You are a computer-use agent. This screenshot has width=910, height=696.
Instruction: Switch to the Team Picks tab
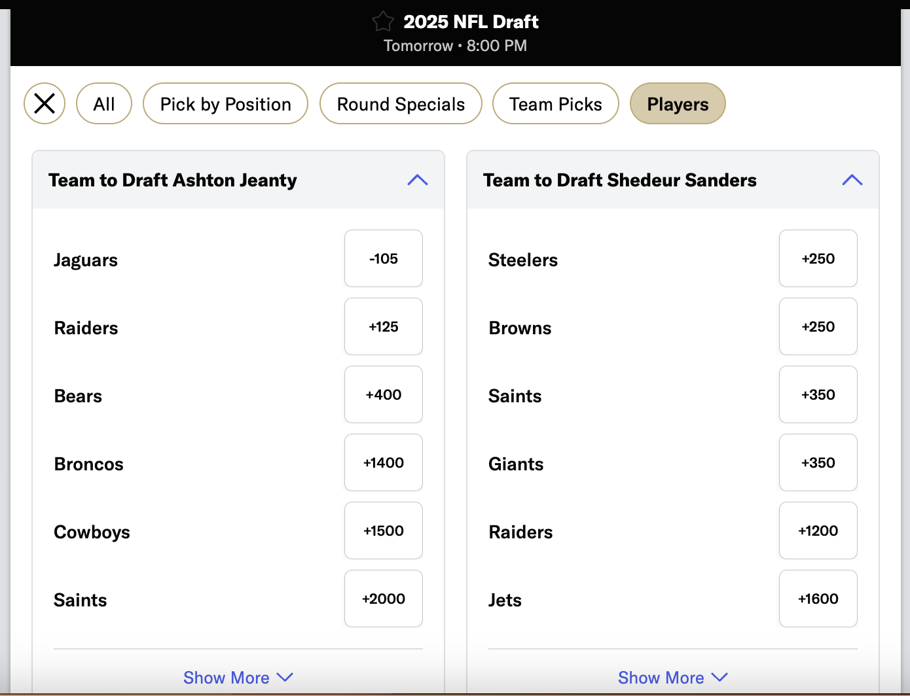(556, 103)
